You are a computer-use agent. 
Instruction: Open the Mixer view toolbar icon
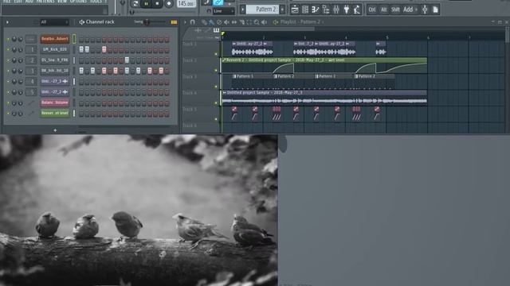336,10
